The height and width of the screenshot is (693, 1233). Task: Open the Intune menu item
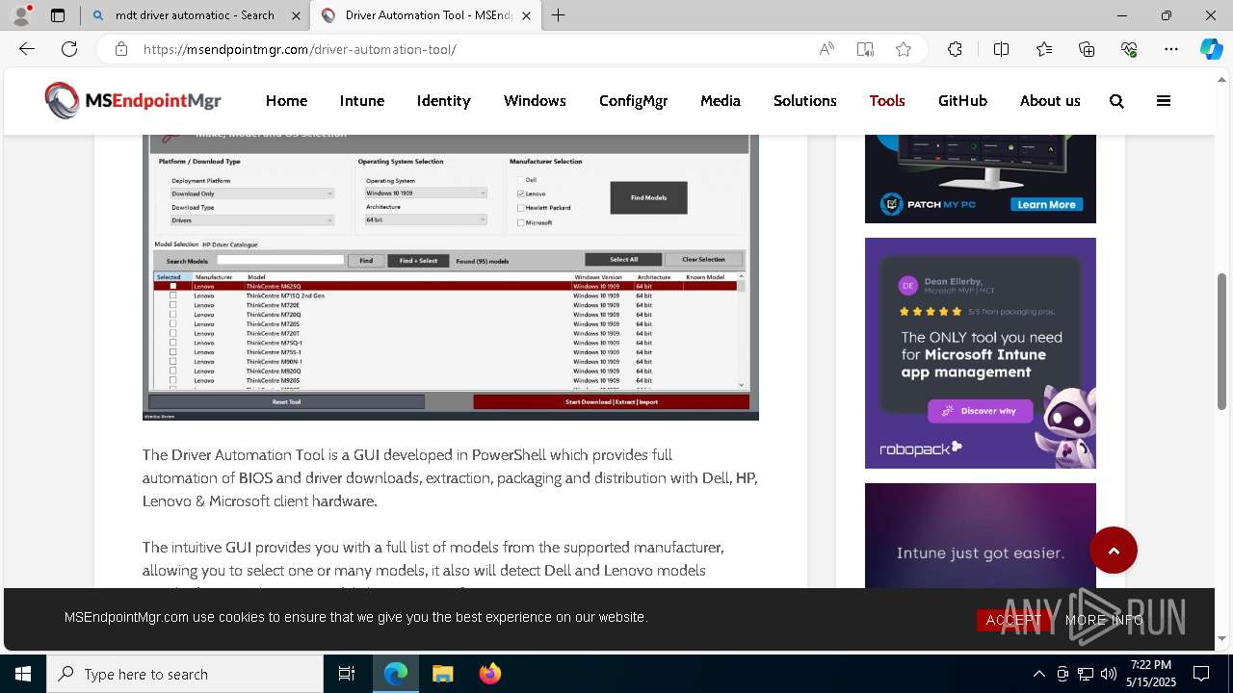point(362,101)
